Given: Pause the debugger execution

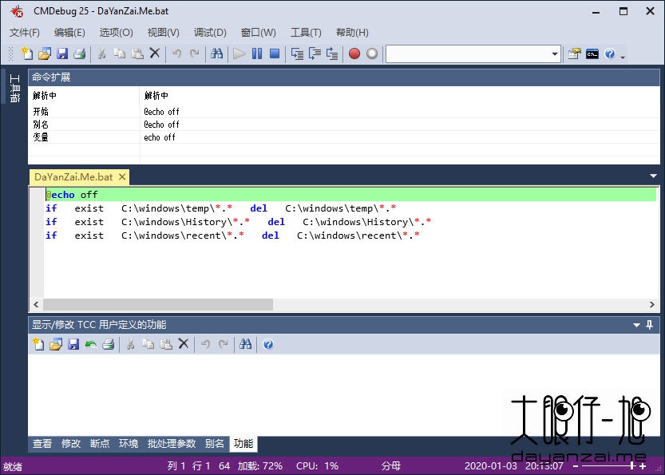Looking at the screenshot, I should [x=257, y=53].
